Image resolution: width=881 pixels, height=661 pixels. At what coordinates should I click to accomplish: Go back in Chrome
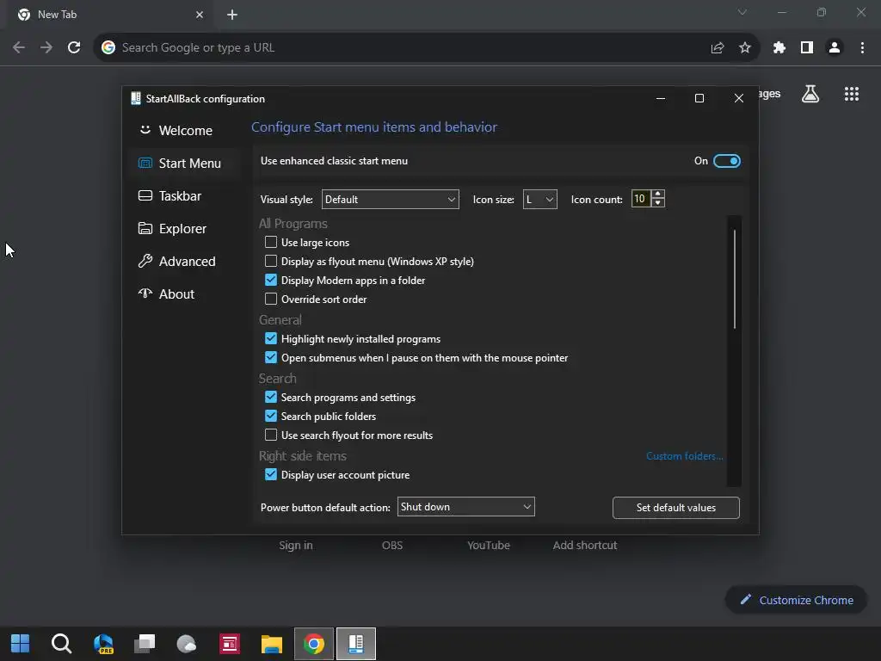pyautogui.click(x=19, y=48)
